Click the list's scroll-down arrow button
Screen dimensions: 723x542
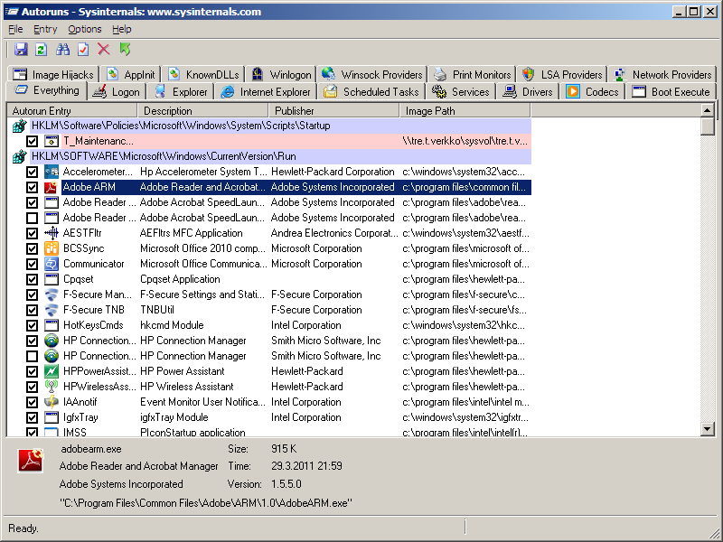click(x=707, y=429)
